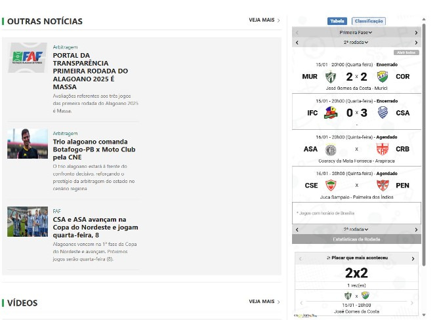
Task: Switch to the Classificação tab
Action: (369, 21)
